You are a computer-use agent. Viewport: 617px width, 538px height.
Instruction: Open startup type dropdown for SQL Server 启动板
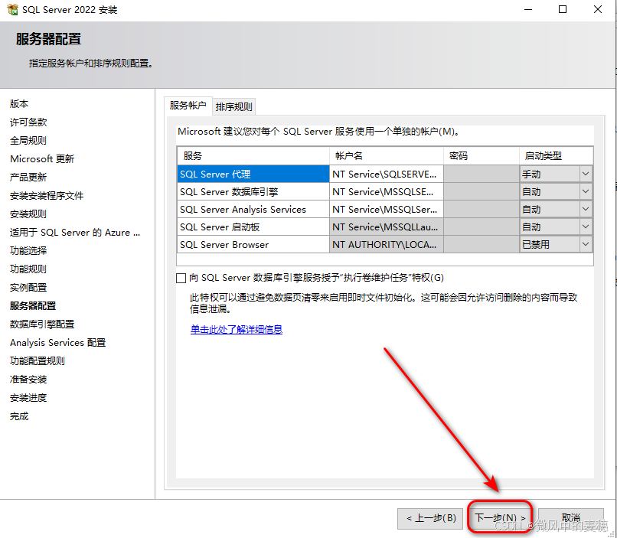[x=586, y=227]
